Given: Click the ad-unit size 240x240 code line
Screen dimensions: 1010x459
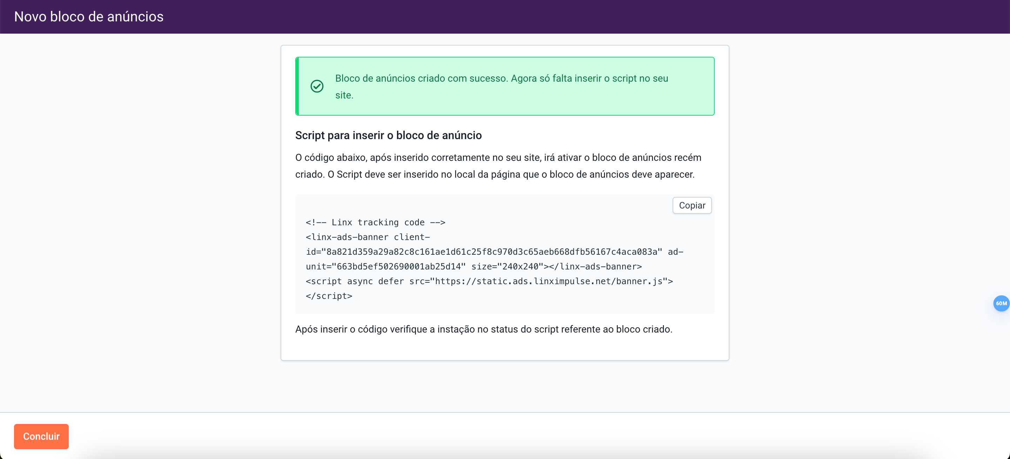Looking at the screenshot, I should (x=474, y=267).
